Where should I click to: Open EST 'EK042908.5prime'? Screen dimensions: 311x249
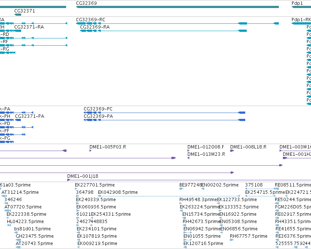coord(118,192)
